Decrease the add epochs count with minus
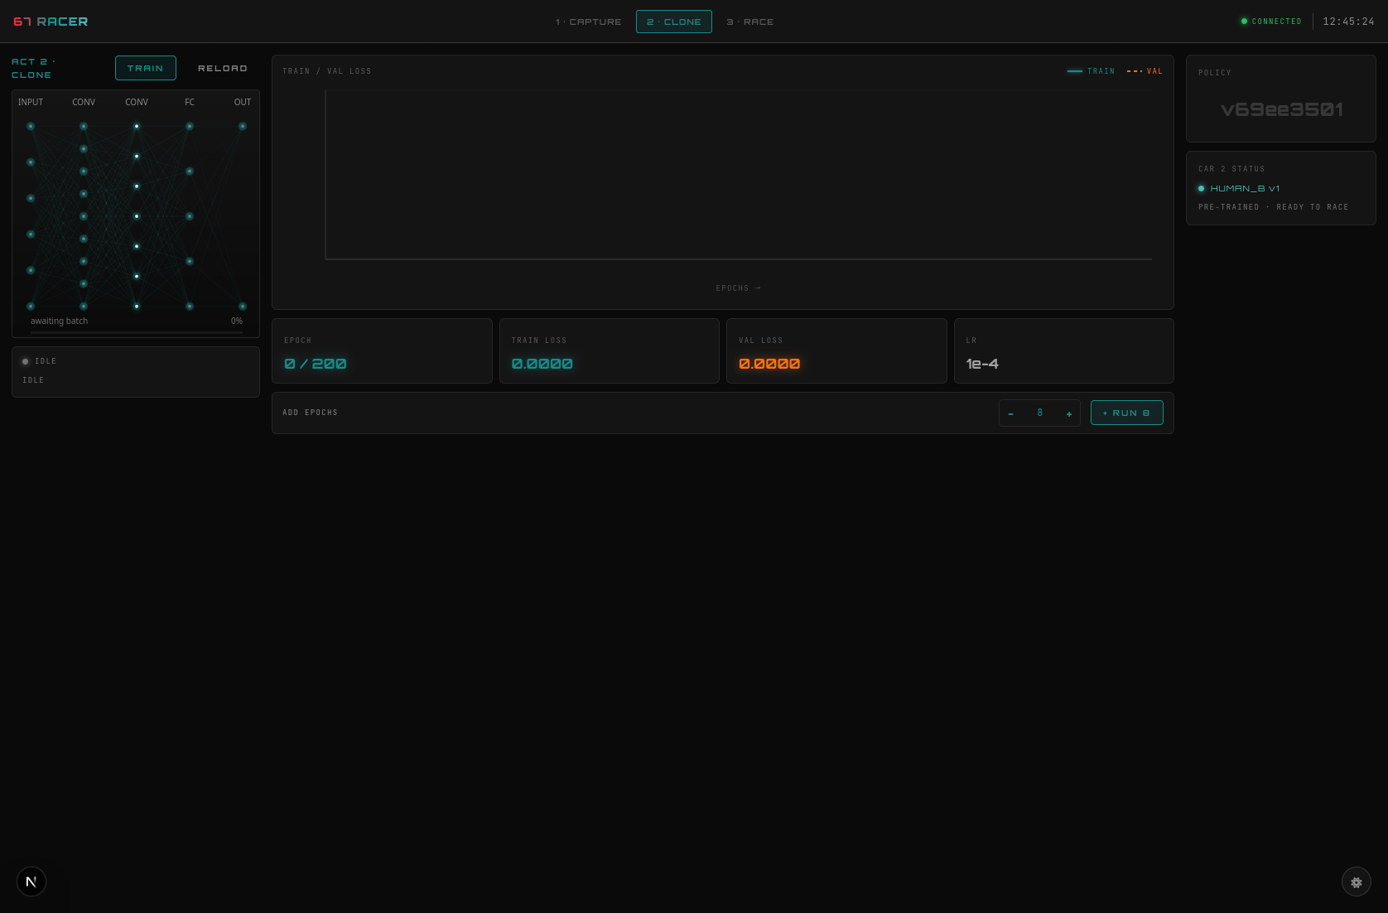The width and height of the screenshot is (1388, 913). (x=1010, y=413)
